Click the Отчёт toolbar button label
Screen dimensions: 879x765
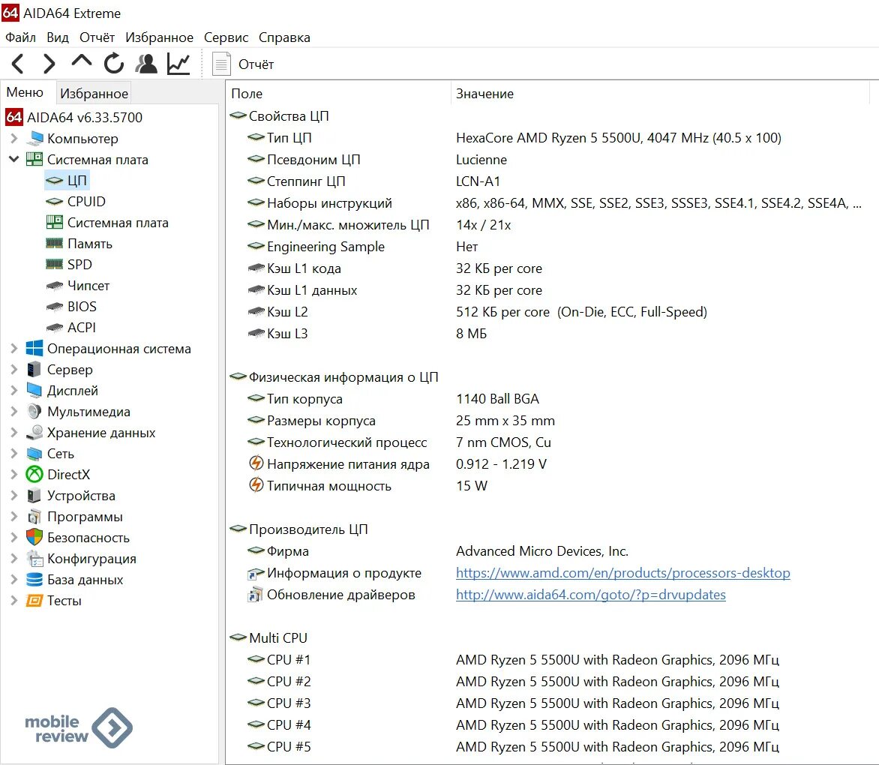[256, 64]
